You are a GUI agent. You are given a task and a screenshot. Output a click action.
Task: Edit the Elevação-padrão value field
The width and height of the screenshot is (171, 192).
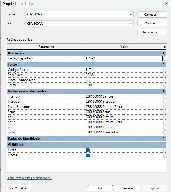(124, 58)
